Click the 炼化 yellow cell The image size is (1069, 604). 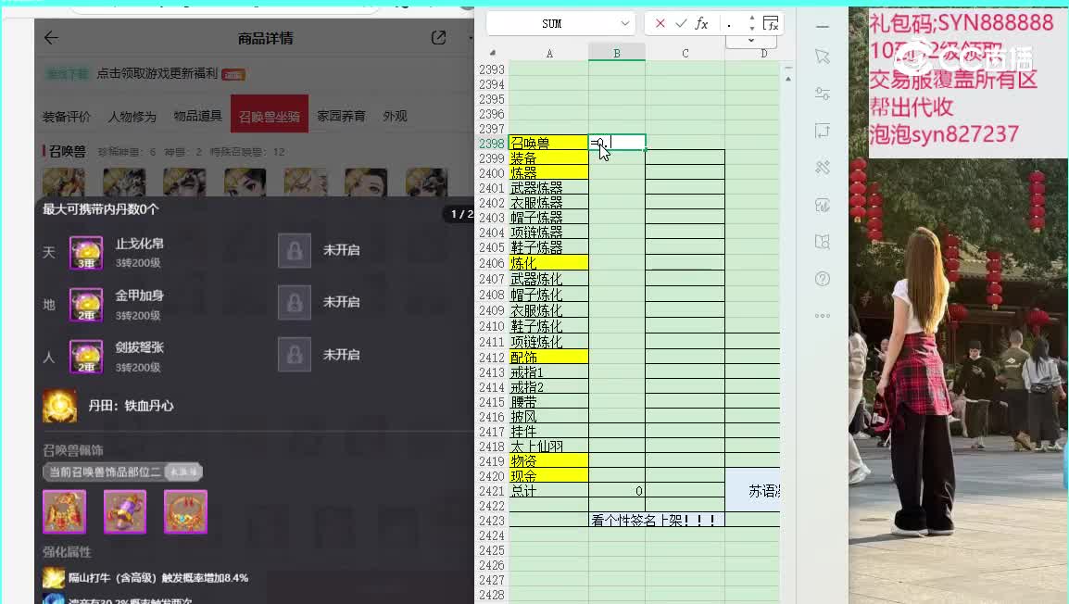548,262
